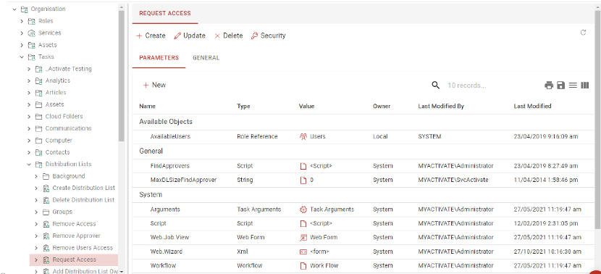601x274 pixels.
Task: Click the web form icon in Web.Job.View row
Action: [303, 238]
